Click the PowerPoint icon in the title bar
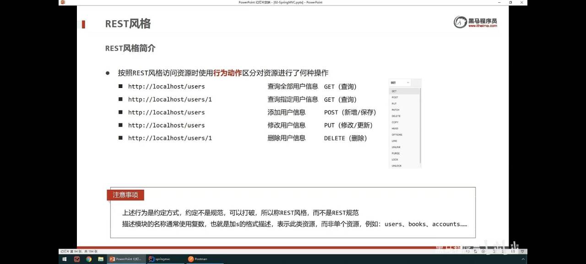The width and height of the screenshot is (586, 264). (x=63, y=2)
